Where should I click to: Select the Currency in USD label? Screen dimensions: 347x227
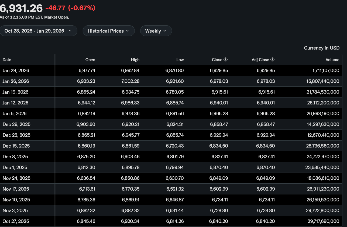(322, 48)
